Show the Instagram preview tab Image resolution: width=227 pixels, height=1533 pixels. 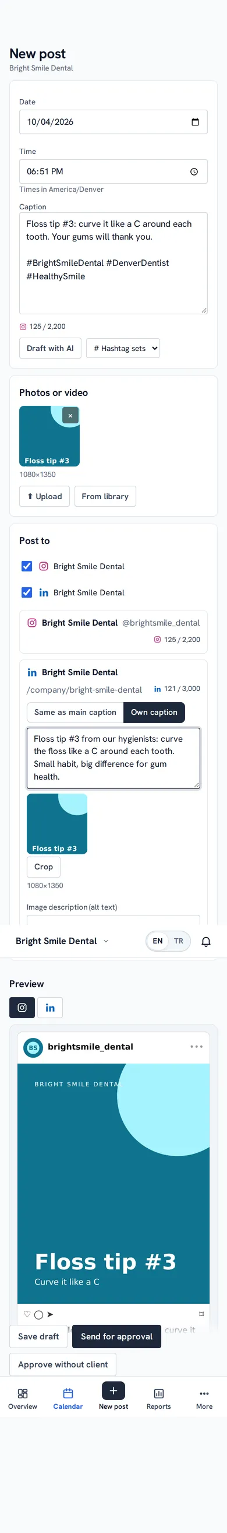coord(22,1008)
